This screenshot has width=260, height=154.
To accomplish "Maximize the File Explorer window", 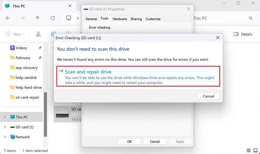I will tap(238, 3).
